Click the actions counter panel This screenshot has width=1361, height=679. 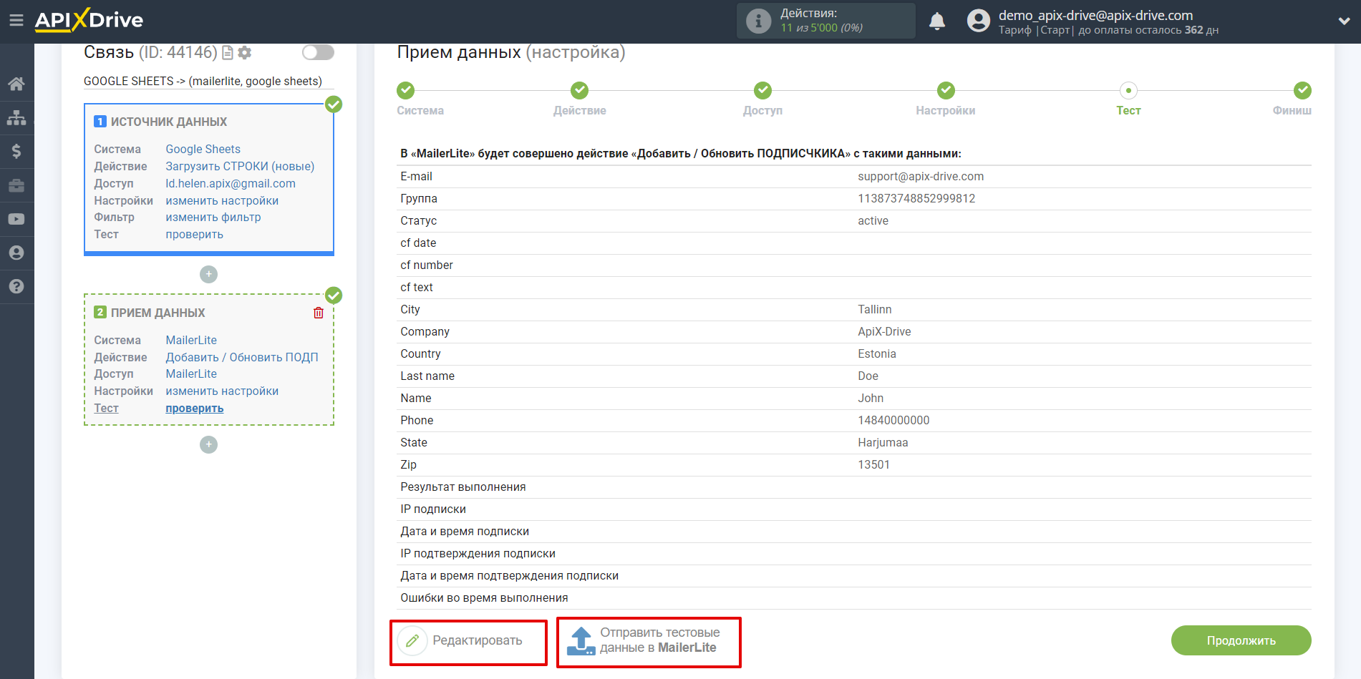[826, 21]
